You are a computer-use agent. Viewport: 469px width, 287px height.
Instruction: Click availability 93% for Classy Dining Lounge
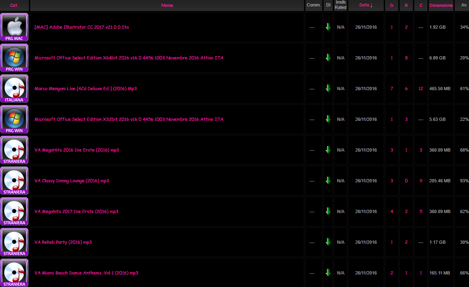click(x=464, y=181)
